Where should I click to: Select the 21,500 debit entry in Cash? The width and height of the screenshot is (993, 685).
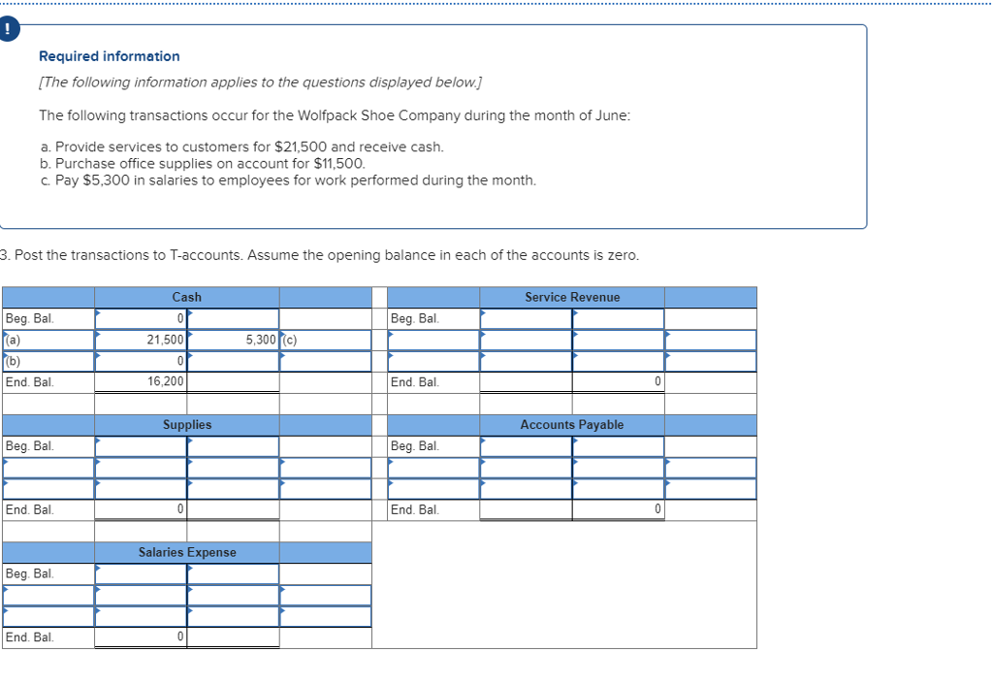(141, 340)
